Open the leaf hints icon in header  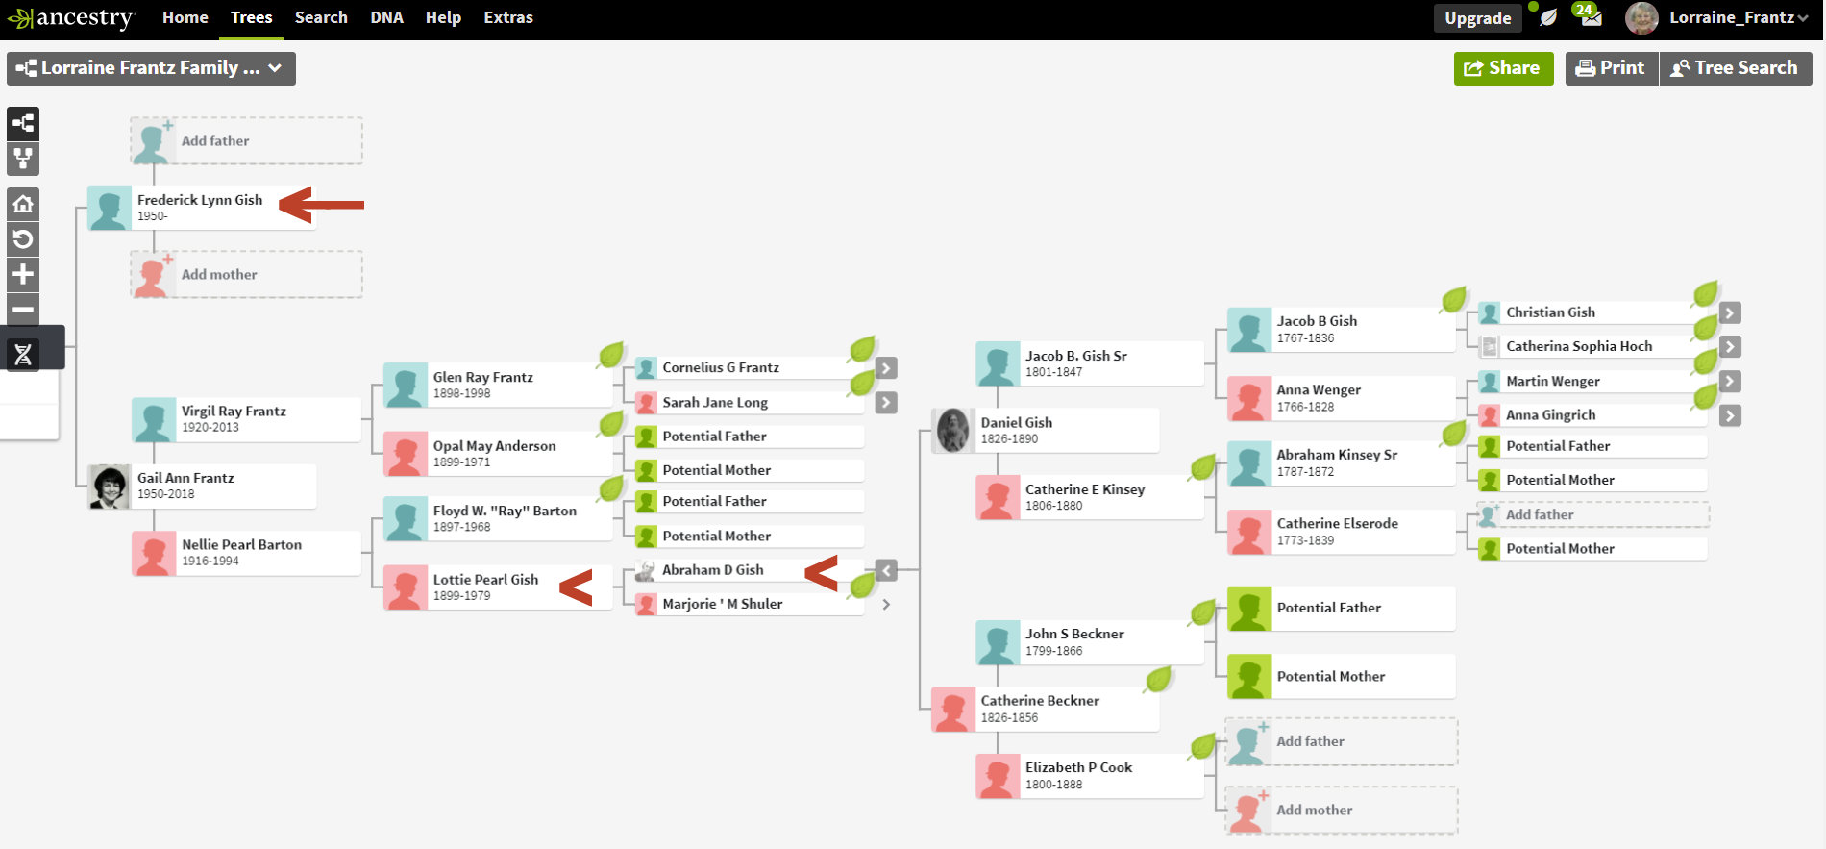(1547, 17)
